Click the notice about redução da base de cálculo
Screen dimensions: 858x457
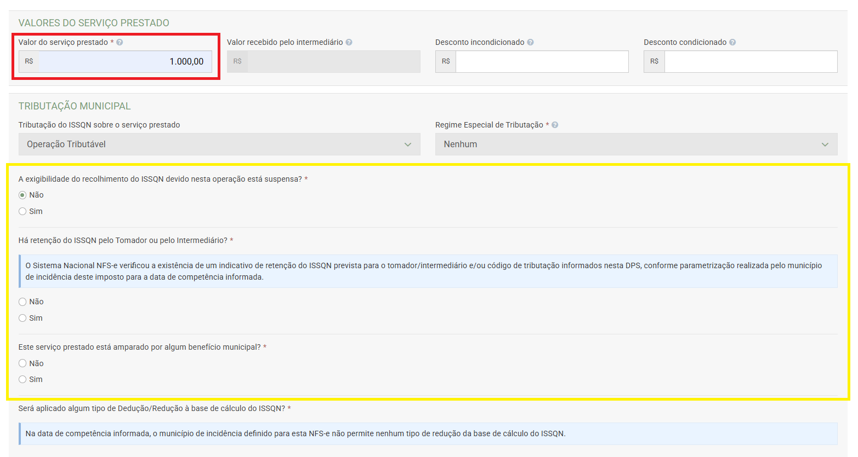[x=428, y=433]
